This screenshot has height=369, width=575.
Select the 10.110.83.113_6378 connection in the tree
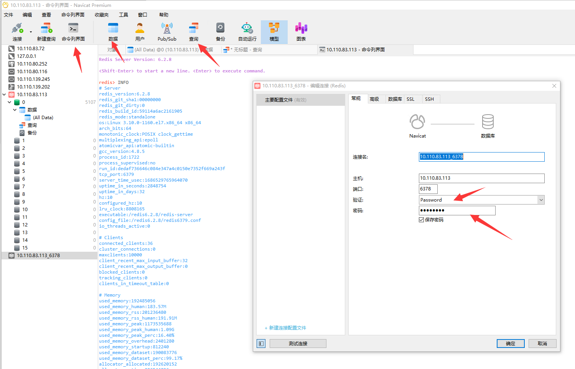pyautogui.click(x=38, y=255)
